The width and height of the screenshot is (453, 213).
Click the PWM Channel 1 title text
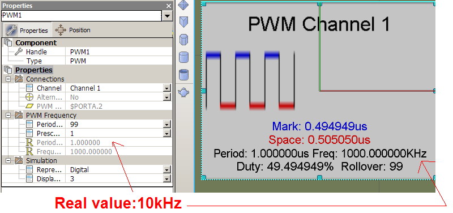coord(319,24)
